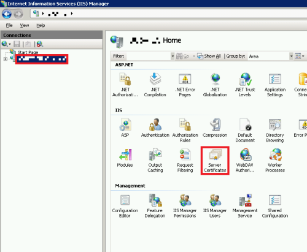The width and height of the screenshot is (307, 252).
Task: Open the ASP feature icon
Action: pos(125,128)
